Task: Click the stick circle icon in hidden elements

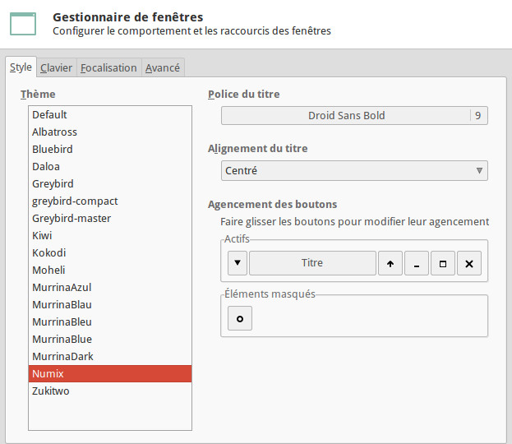Action: 240,319
